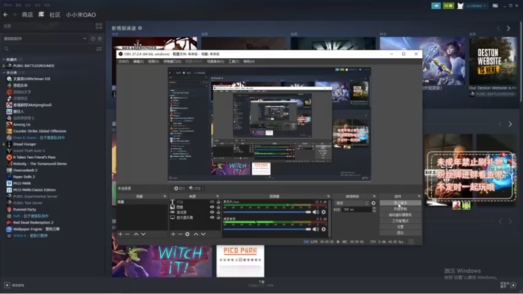Pop out the OBS sources dock panel

coord(218,197)
